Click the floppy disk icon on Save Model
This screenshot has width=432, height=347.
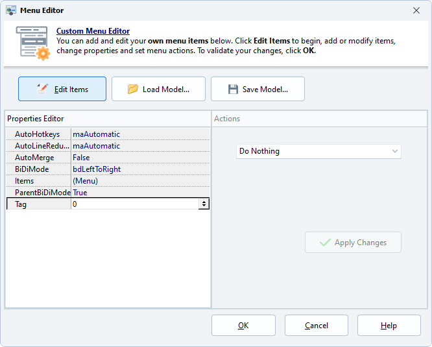pyautogui.click(x=233, y=89)
